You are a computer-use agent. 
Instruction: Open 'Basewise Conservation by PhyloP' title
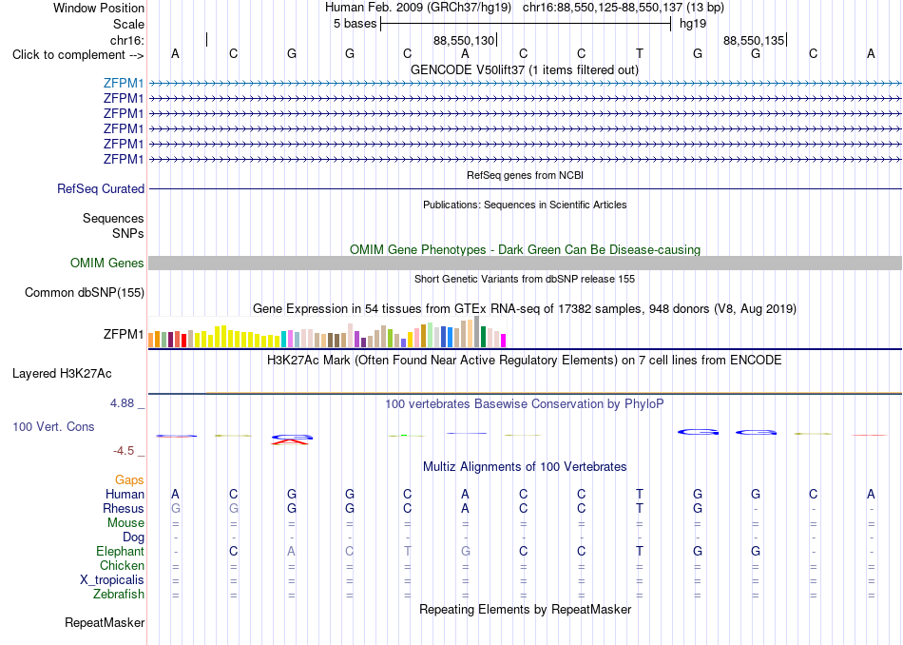pos(525,404)
